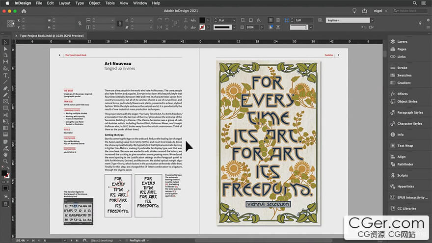Swap fill and stroke arrows
Screen dimensions: 432x243
point(8,168)
